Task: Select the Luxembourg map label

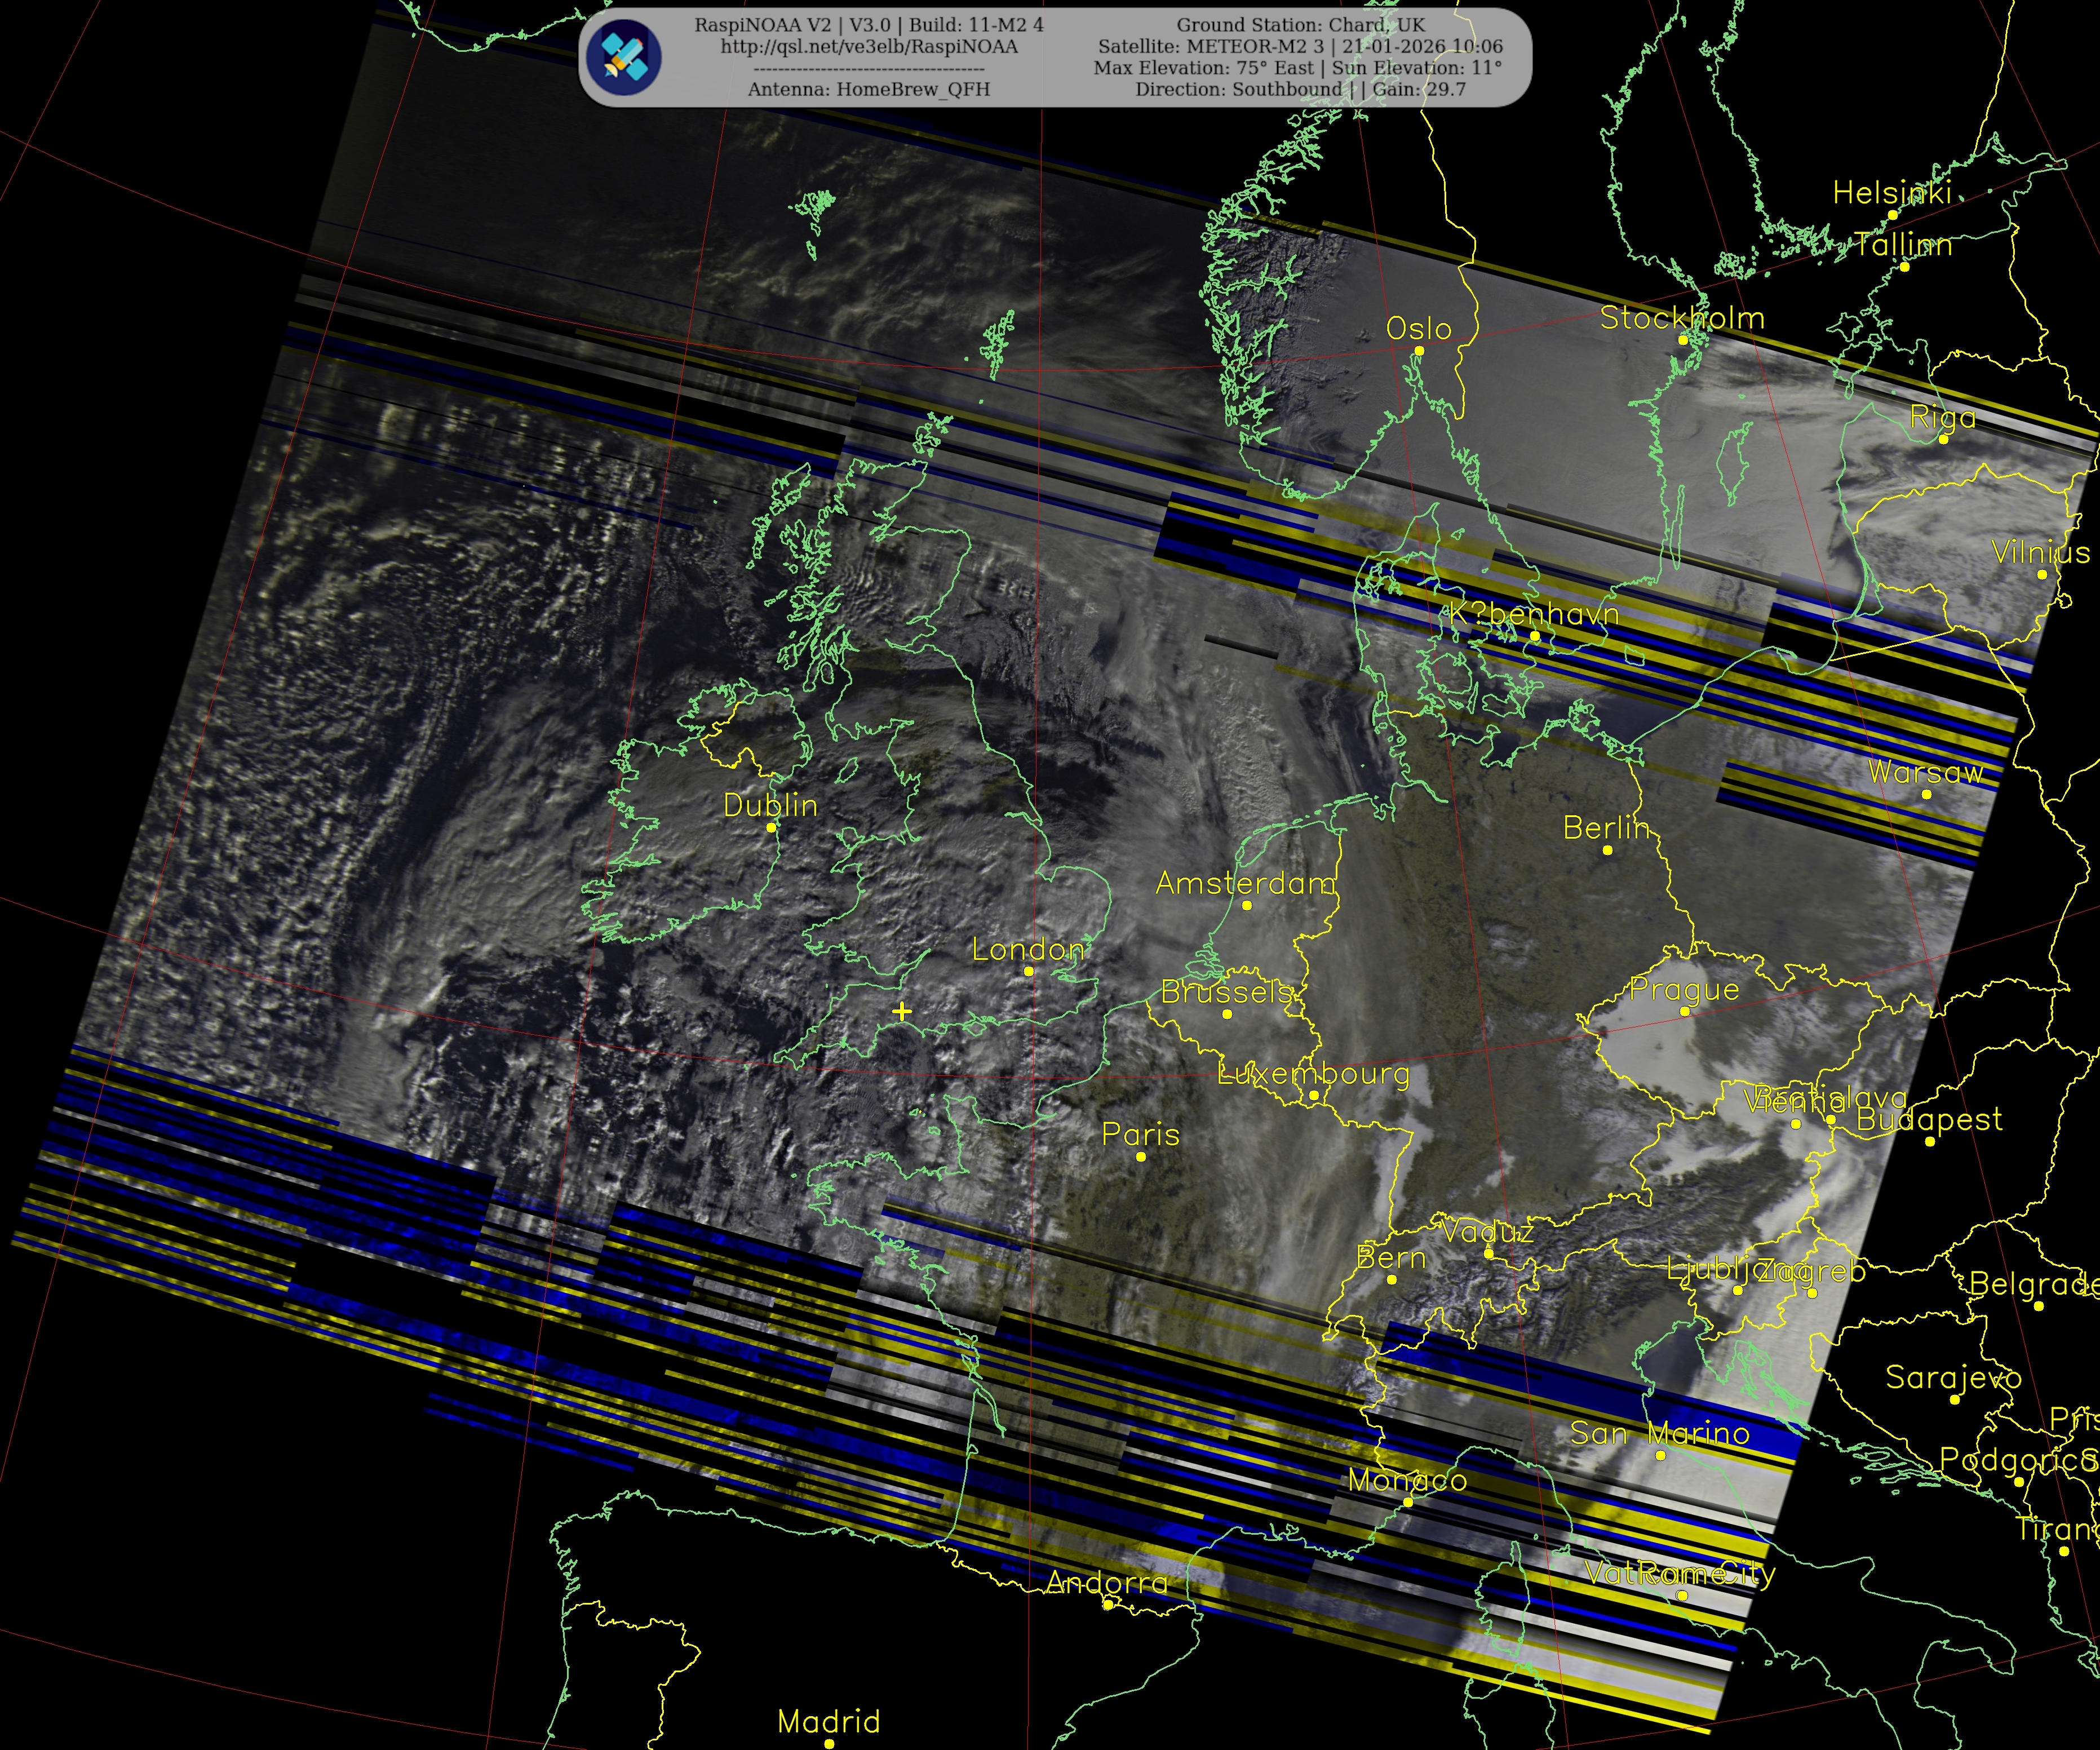Action: 1313,1074
